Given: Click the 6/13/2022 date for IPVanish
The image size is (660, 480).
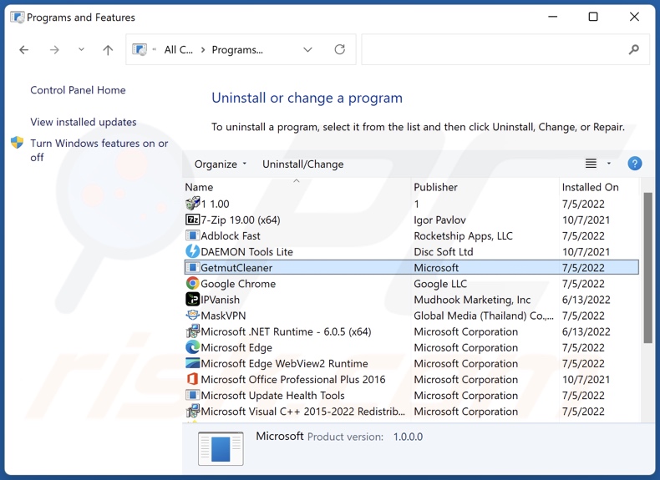Looking at the screenshot, I should pyautogui.click(x=586, y=300).
